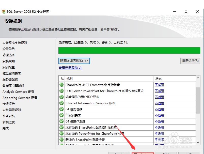This screenshot has width=204, height=154.
Task: Click rule name SharePoint .NET Framework 支持检查
Action: pyautogui.click(x=93, y=85)
